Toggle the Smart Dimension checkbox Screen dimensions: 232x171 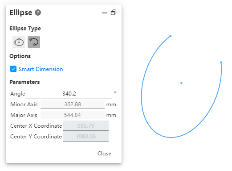[13, 69]
